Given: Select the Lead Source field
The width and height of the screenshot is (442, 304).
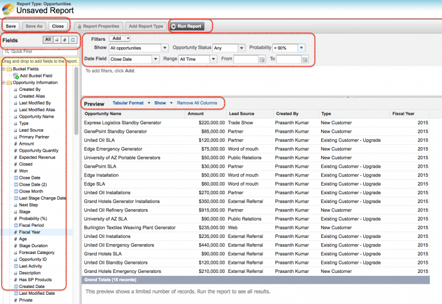Looking at the screenshot, I should point(31,130).
